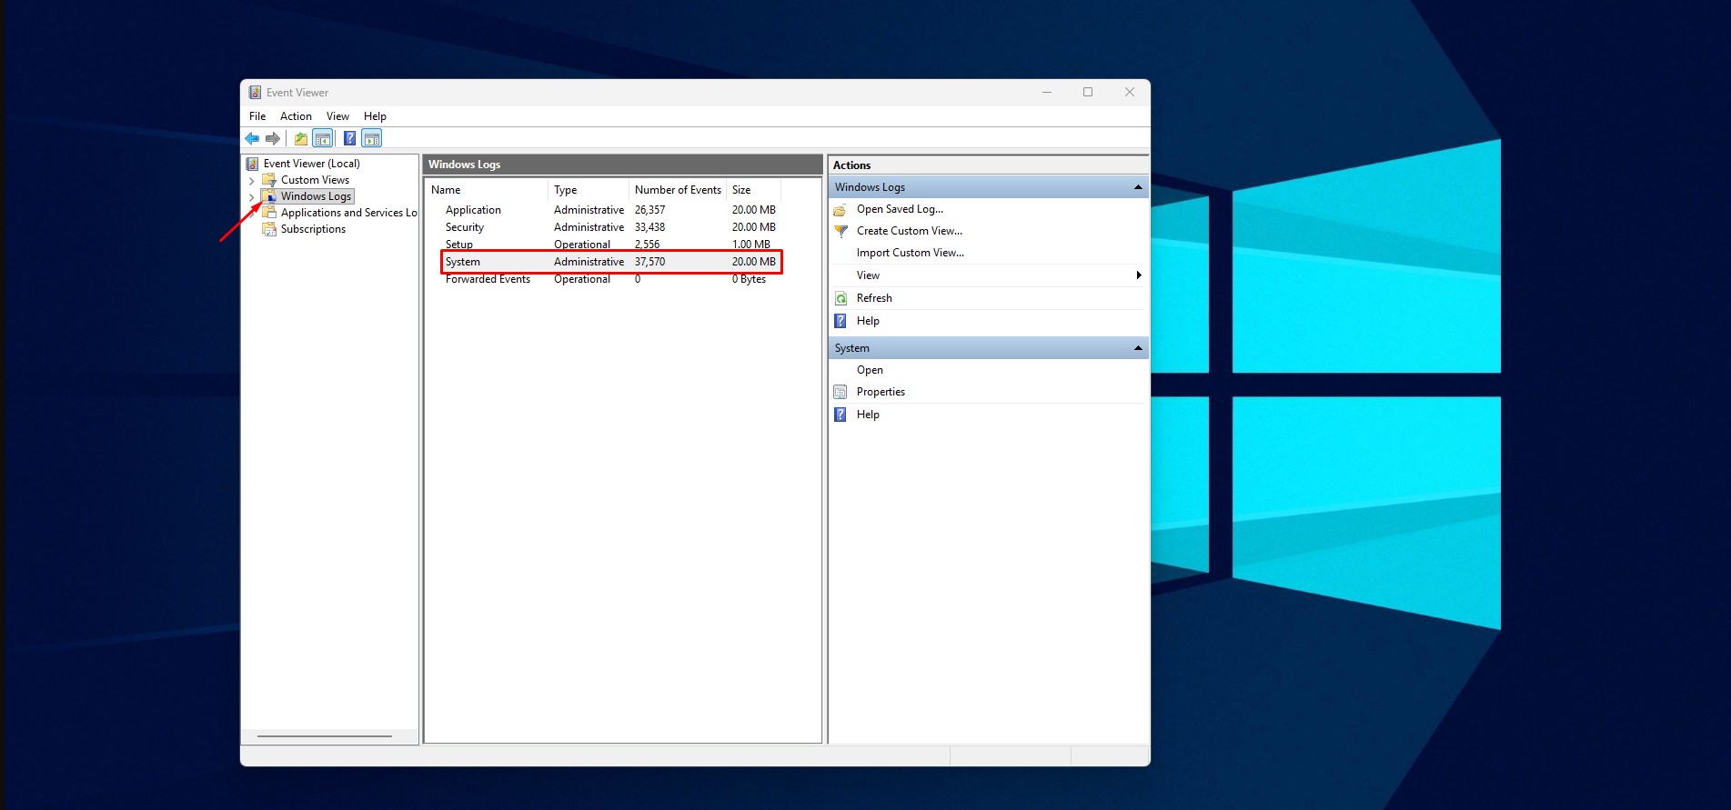The height and width of the screenshot is (810, 1731).
Task: Select the Security log row
Action: pyautogui.click(x=610, y=227)
